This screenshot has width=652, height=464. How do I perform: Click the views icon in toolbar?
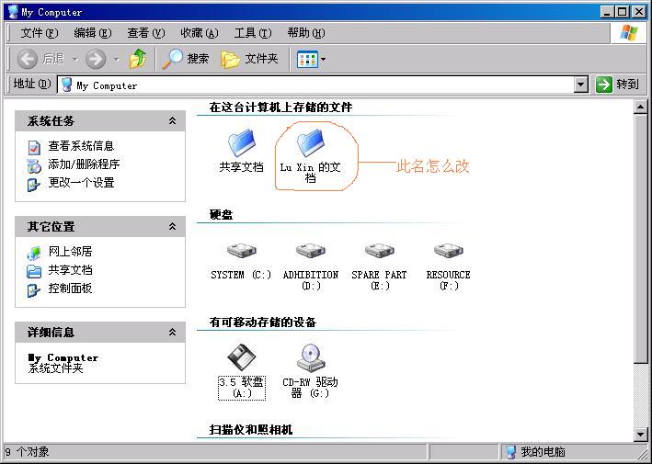click(307, 59)
